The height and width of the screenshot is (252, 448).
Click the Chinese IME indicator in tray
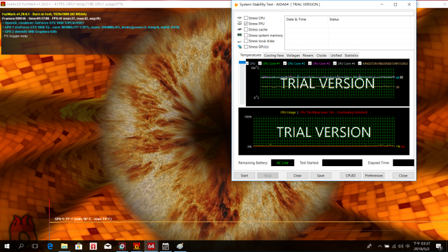pyautogui.click(x=408, y=246)
